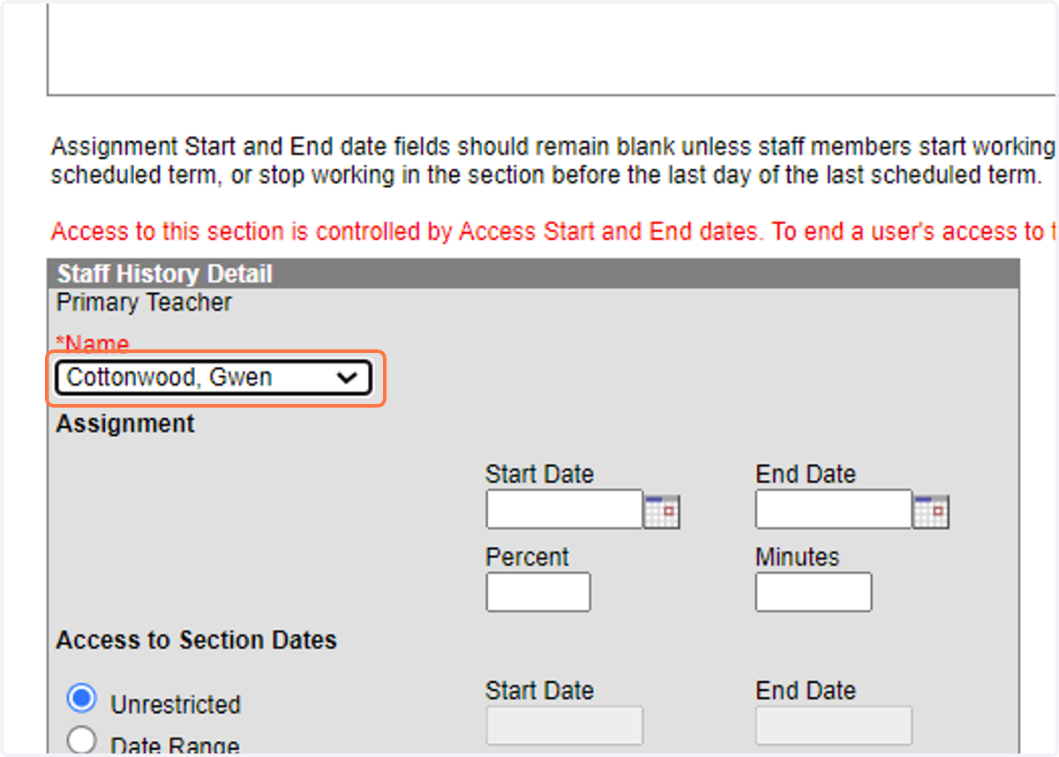This screenshot has width=1059, height=757.
Task: Click the chevron arrow on the Name dropdown
Action: pyautogui.click(x=347, y=378)
